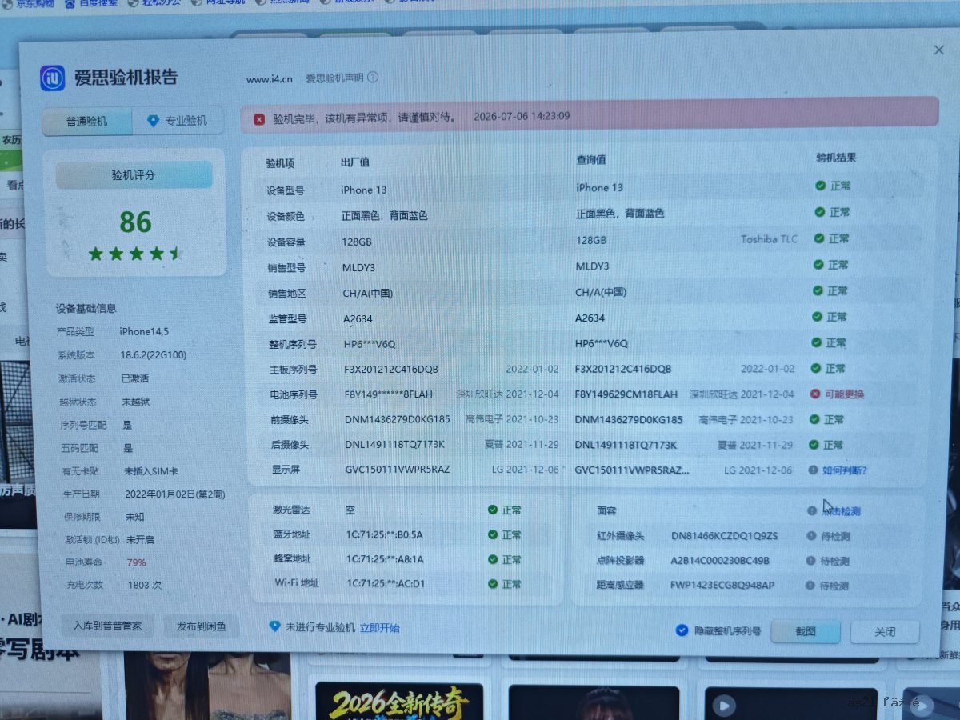The width and height of the screenshot is (960, 720).
Task: Click green check icon in 主板序列号 row
Action: (x=816, y=368)
